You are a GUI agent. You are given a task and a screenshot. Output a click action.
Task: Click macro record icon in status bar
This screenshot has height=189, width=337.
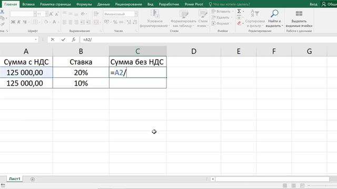click(x=3, y=185)
